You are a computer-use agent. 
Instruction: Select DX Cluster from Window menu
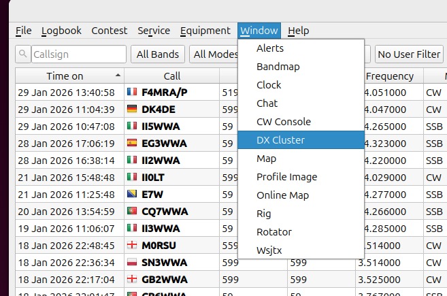coord(280,140)
